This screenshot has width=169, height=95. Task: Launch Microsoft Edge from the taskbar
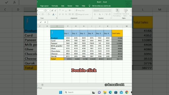[110, 92]
